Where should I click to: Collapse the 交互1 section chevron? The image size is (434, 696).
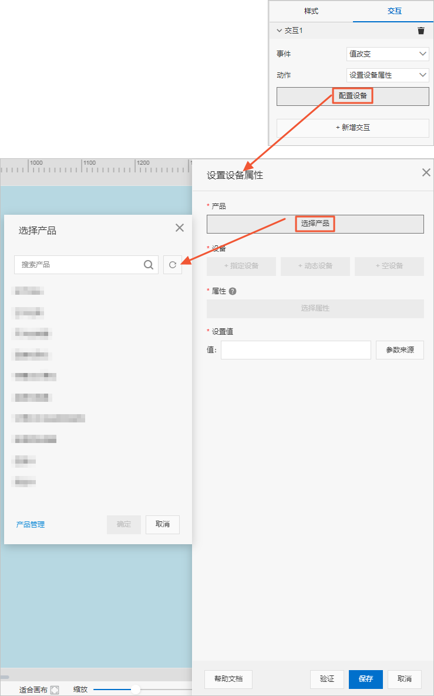point(279,31)
